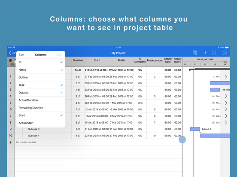Expand the chevron for Gantt row 8
The image size is (237, 177).
tap(226, 123)
